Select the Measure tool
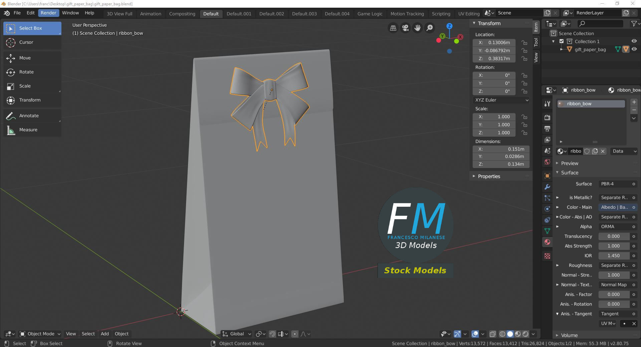 (x=32, y=130)
